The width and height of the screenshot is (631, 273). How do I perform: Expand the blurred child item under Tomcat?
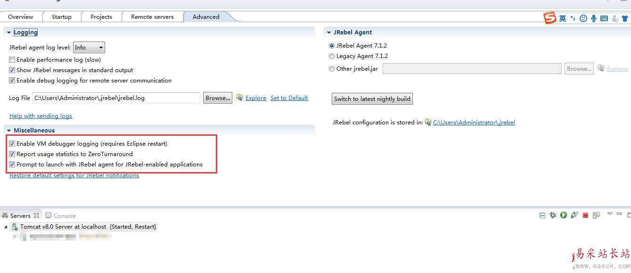point(15,237)
